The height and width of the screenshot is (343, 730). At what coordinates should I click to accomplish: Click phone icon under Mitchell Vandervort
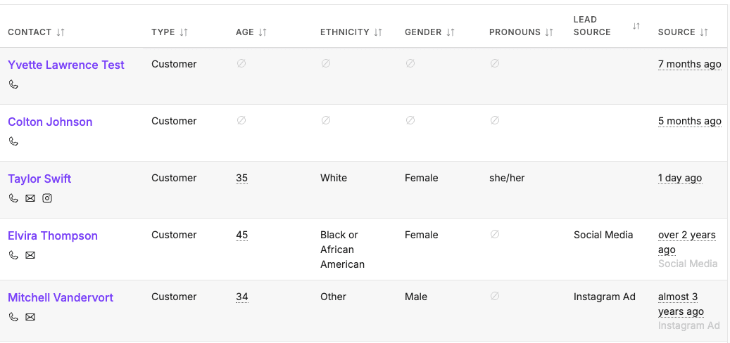coord(13,317)
